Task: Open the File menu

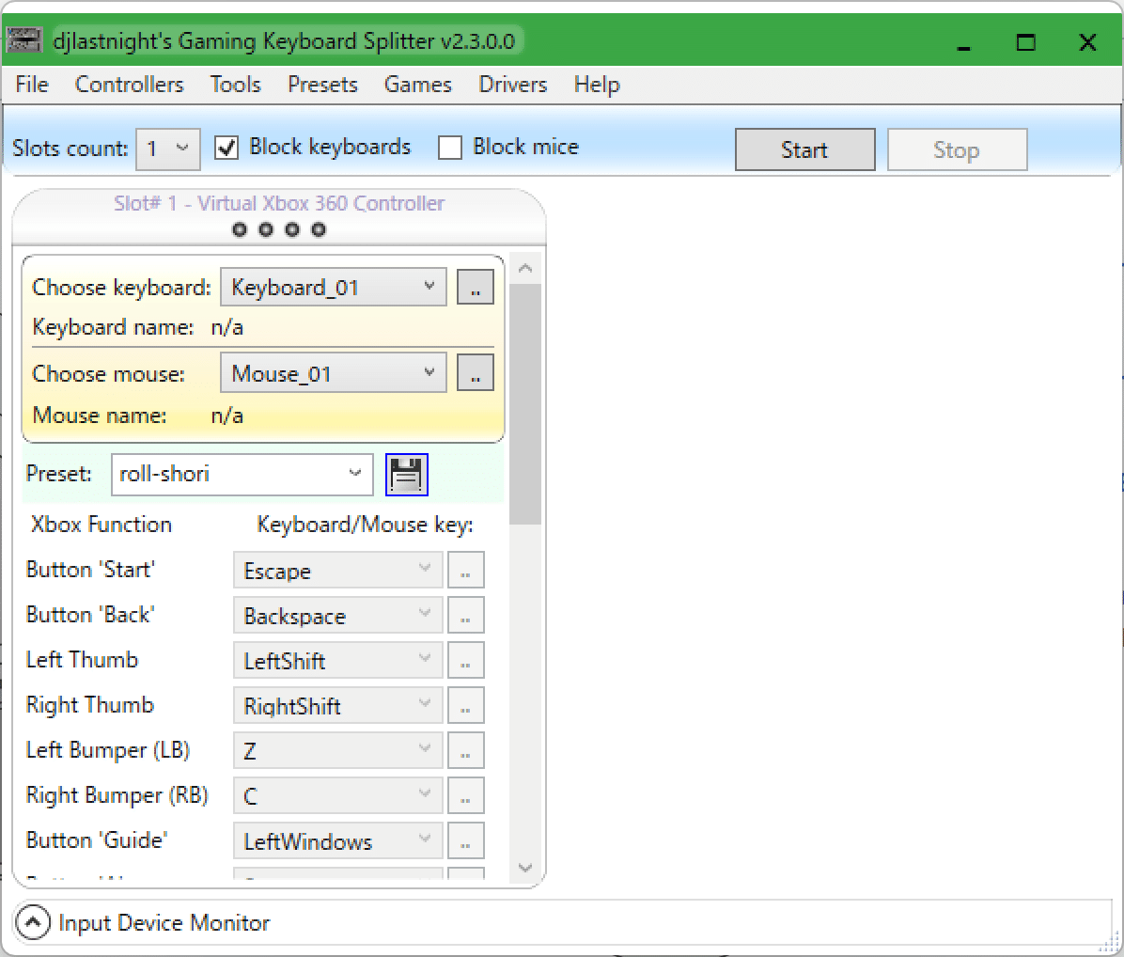Action: (32, 85)
